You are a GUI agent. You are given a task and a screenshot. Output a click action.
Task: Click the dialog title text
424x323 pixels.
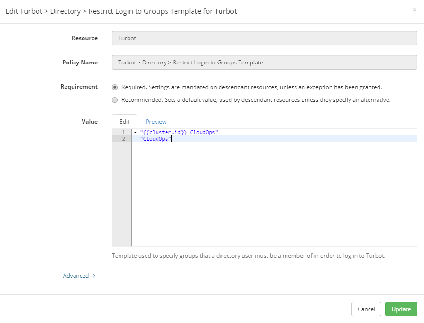121,11
